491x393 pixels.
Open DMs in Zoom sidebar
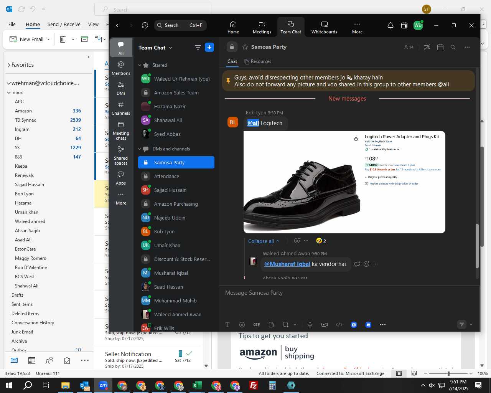tap(121, 88)
